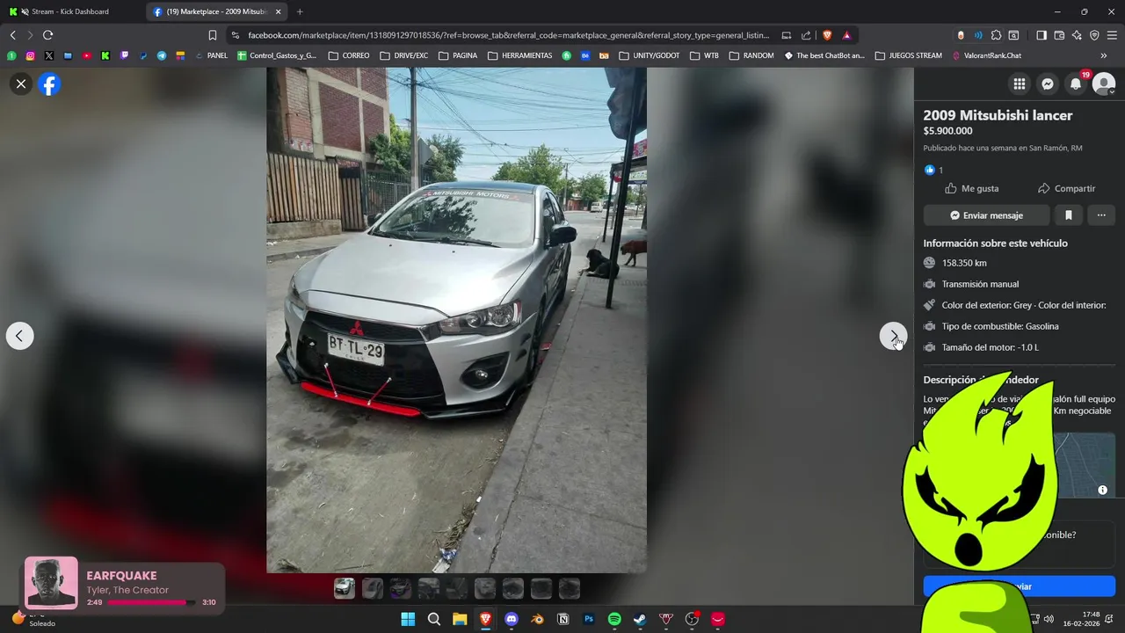Open Spotify from the taskbar
Viewport: 1125px width, 633px height.
(x=614, y=619)
